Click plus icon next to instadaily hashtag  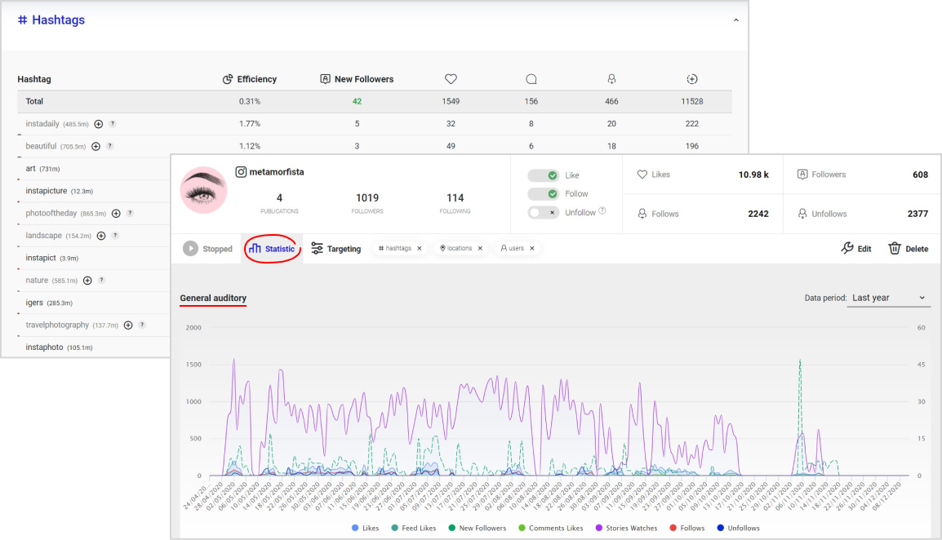click(99, 124)
